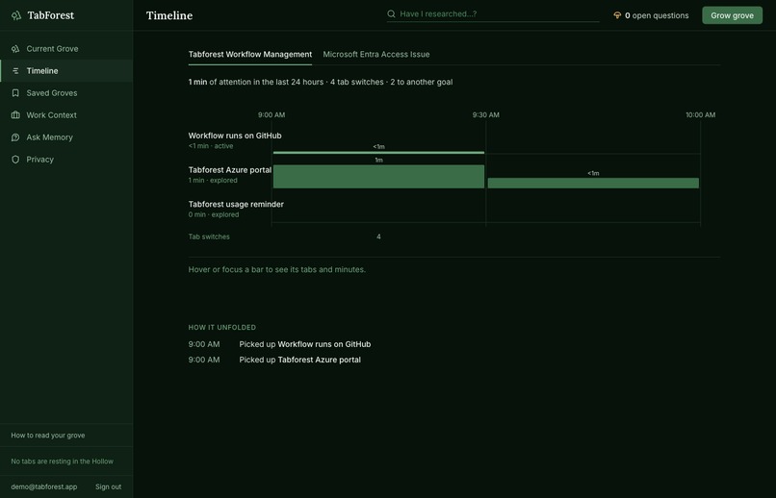The image size is (776, 498).
Task: Switch to Tabforest Workflow Management tab
Action: click(250, 55)
